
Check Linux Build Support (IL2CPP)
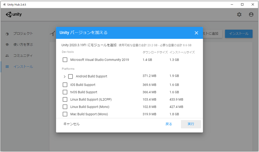pos(65,99)
